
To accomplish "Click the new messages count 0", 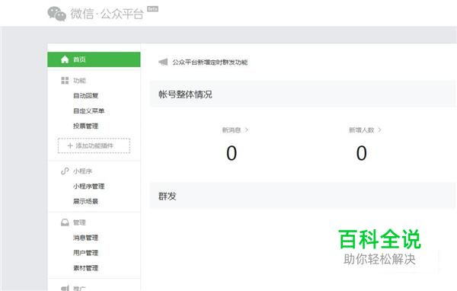I will [x=232, y=153].
